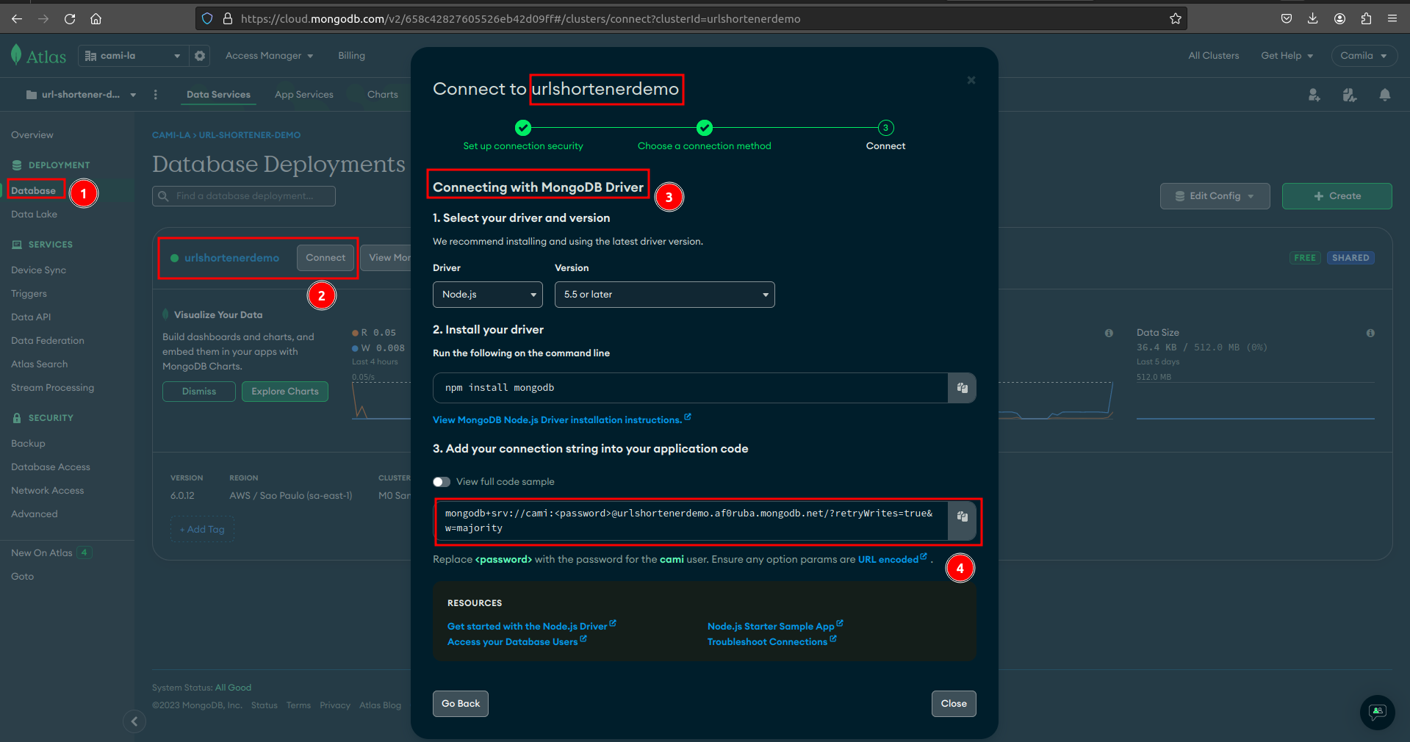Open Edit Config dropdown
This screenshot has height=742, width=1410.
tap(1215, 196)
